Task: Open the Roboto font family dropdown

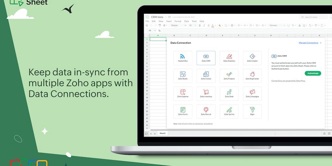Action: click(x=178, y=25)
